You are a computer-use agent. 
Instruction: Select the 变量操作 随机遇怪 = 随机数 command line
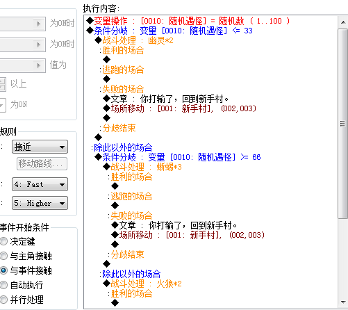pos(188,21)
